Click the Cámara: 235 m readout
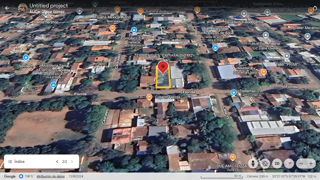 coord(257,176)
